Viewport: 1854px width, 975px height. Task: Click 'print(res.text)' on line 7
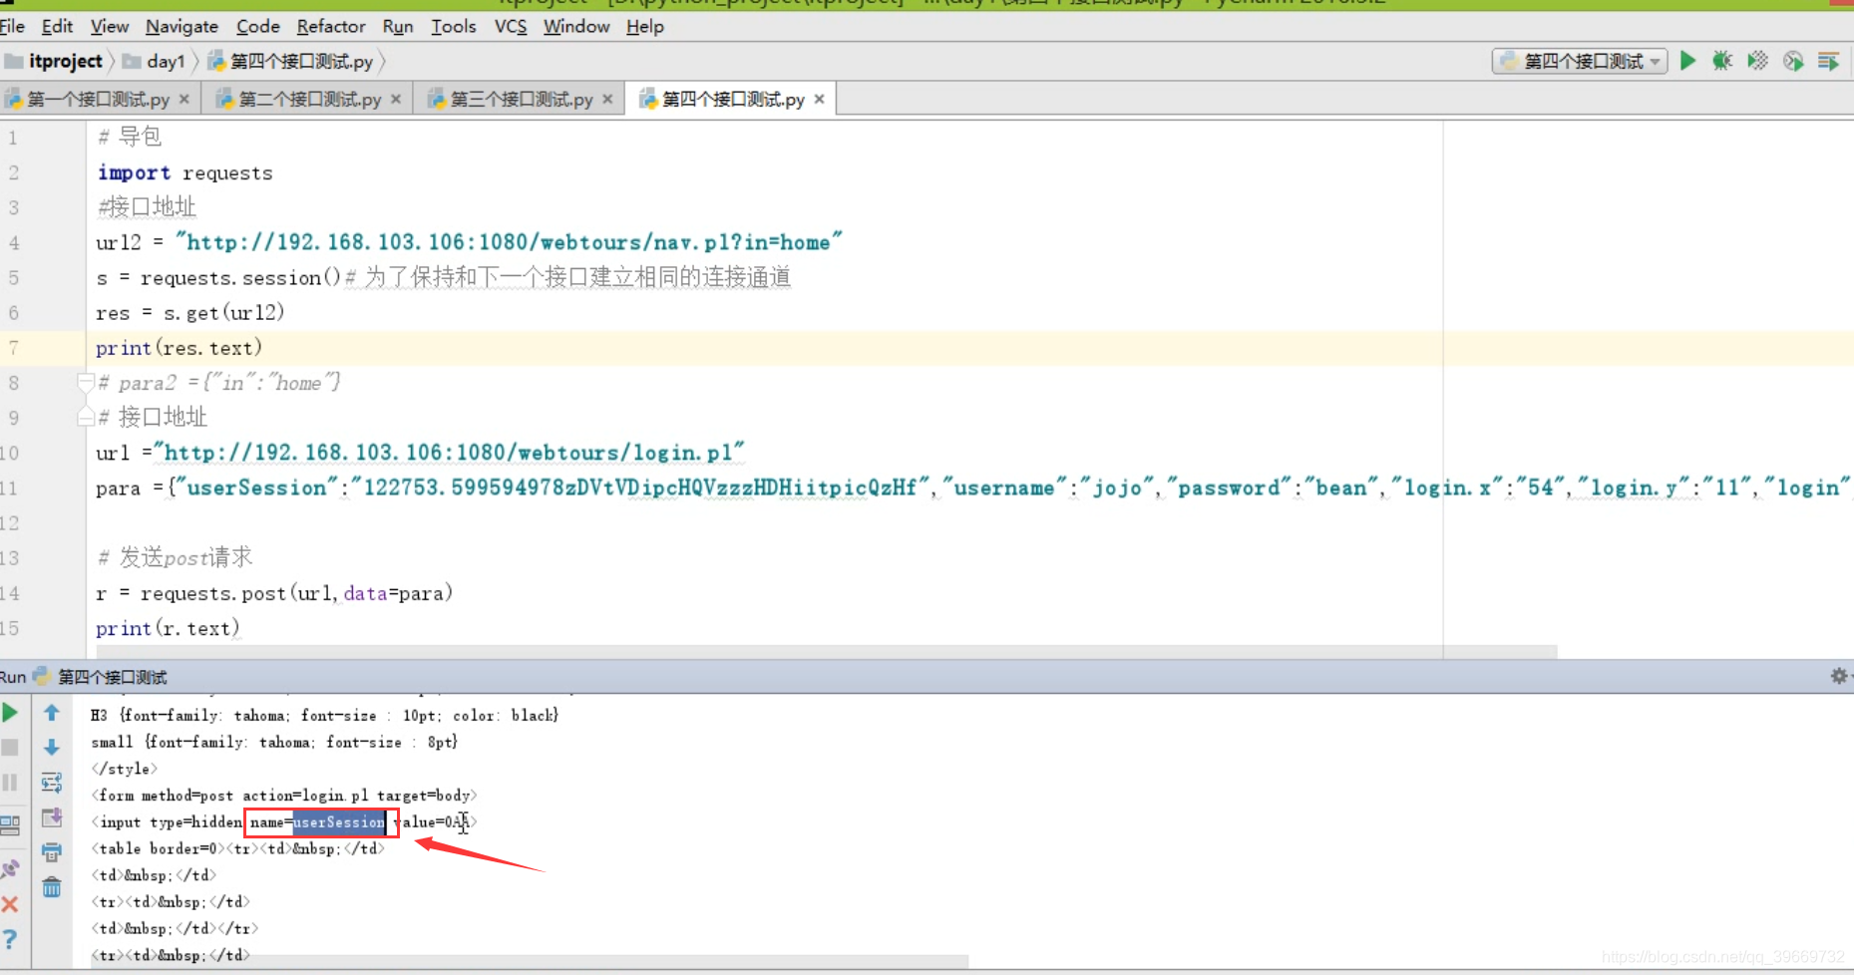[179, 348]
